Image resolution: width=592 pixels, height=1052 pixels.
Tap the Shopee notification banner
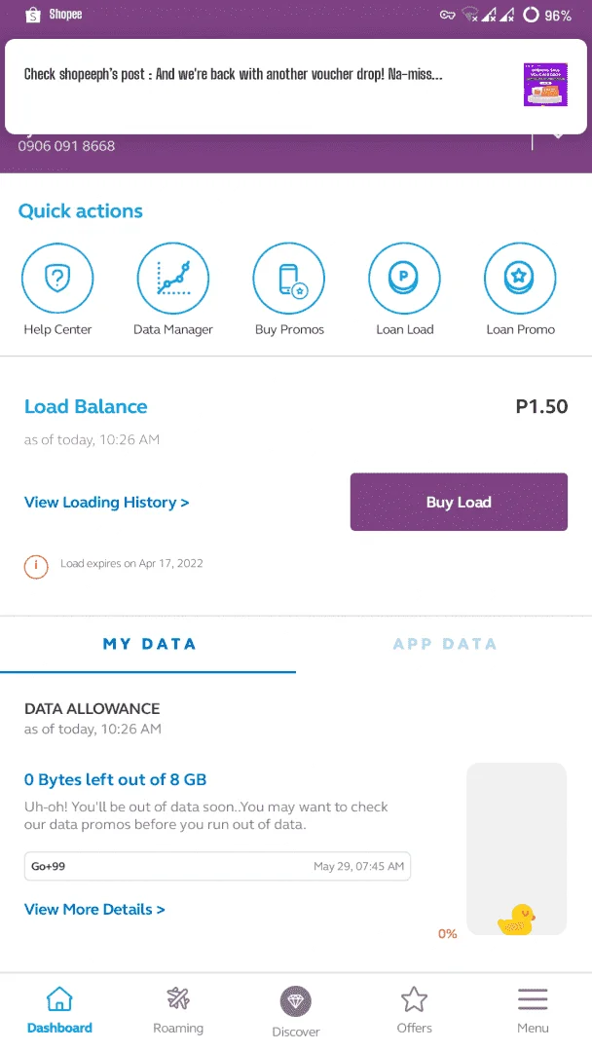[x=296, y=86]
